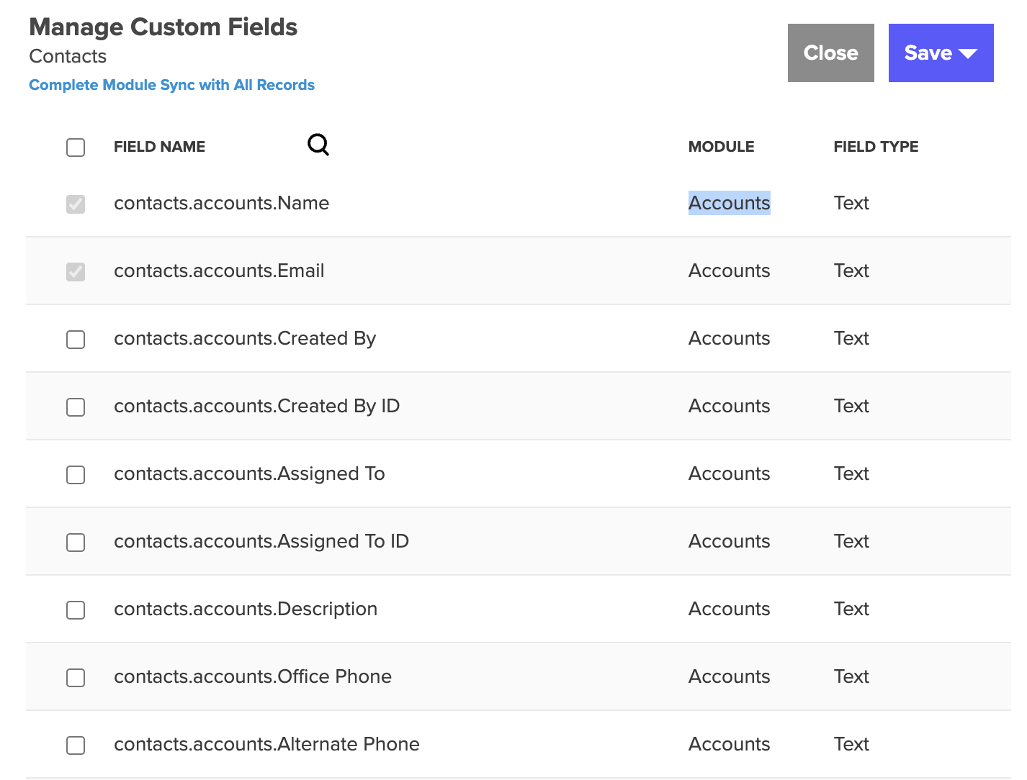Tick contacts.accounts.Assigned To checkbox
Image resolution: width=1027 pixels, height=780 pixels.
tap(76, 475)
